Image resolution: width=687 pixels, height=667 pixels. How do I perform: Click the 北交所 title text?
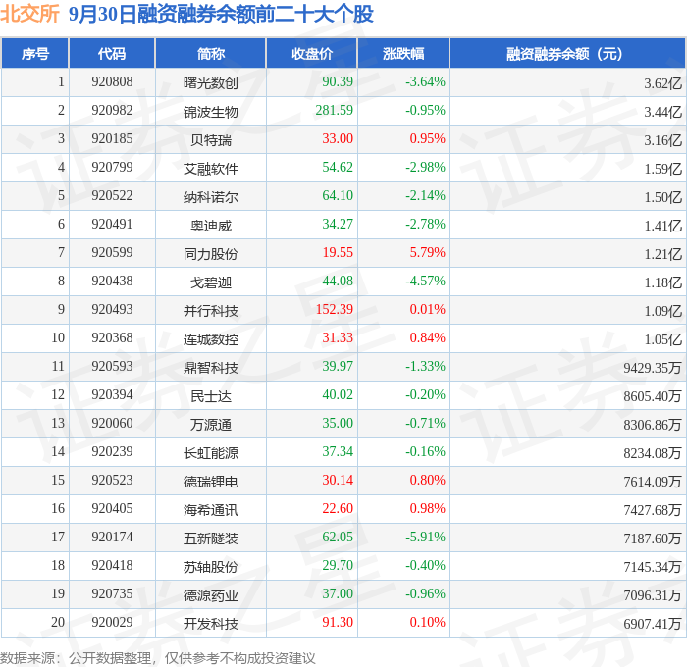(x=29, y=14)
